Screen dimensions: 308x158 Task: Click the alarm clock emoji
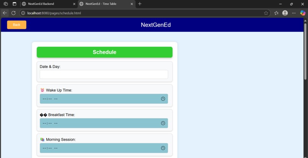[x=42, y=90]
